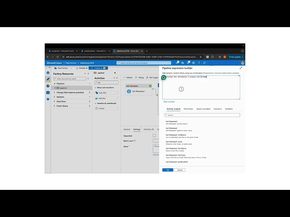Collapse Iteration & conditionals section
290x217 pixels.
point(96,104)
